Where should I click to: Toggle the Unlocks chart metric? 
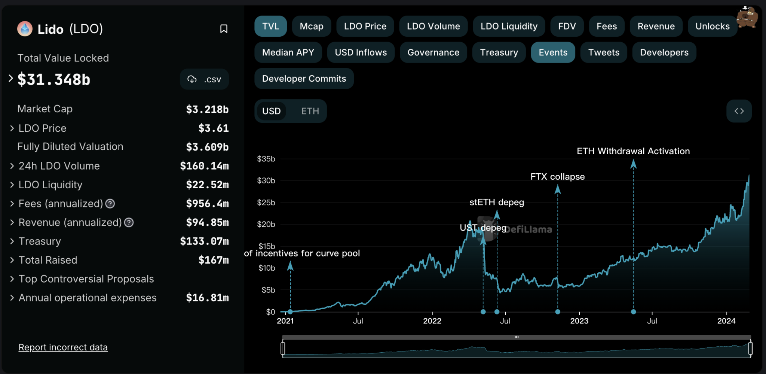[x=713, y=26]
